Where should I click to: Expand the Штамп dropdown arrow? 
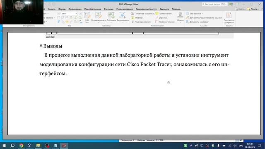click(180, 22)
